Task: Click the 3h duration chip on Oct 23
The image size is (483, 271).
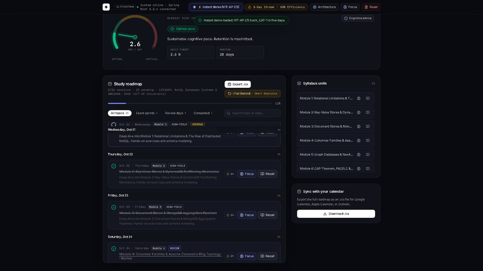Action: coord(230,215)
